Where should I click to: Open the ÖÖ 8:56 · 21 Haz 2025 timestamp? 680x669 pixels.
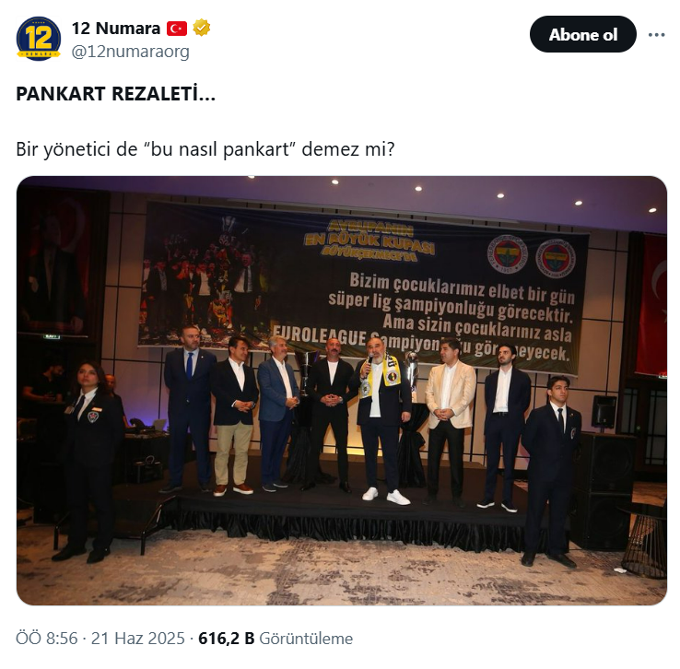click(100, 639)
